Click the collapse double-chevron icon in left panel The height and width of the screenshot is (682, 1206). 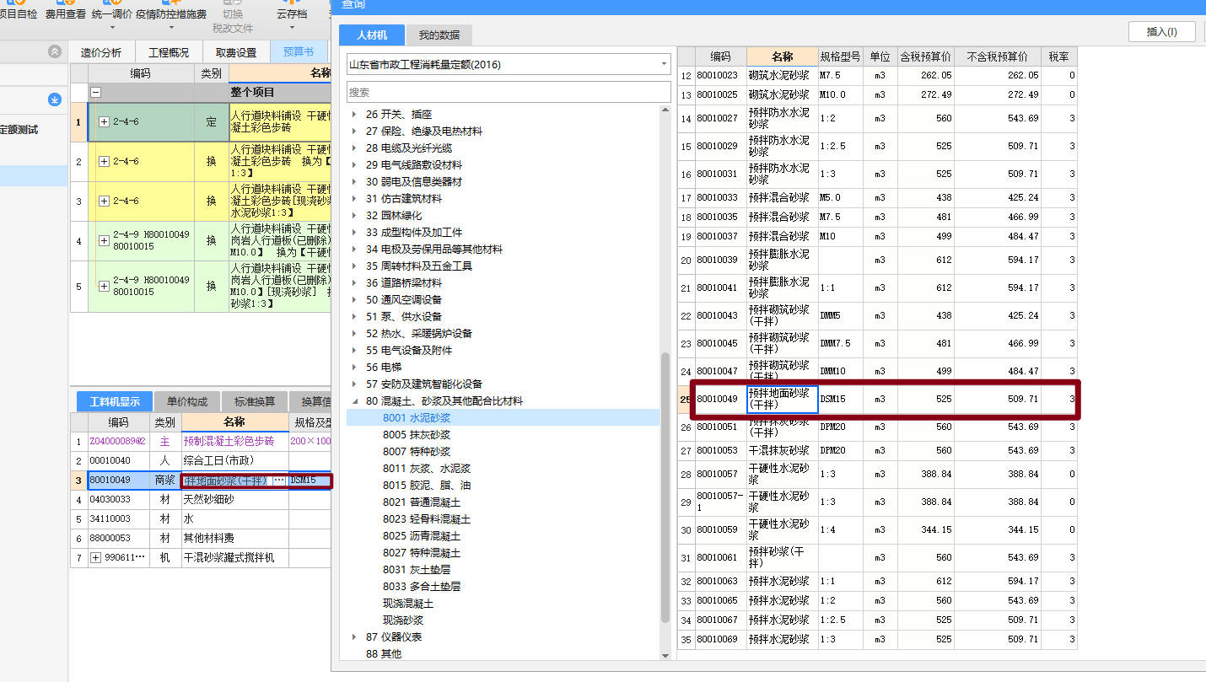pos(55,51)
